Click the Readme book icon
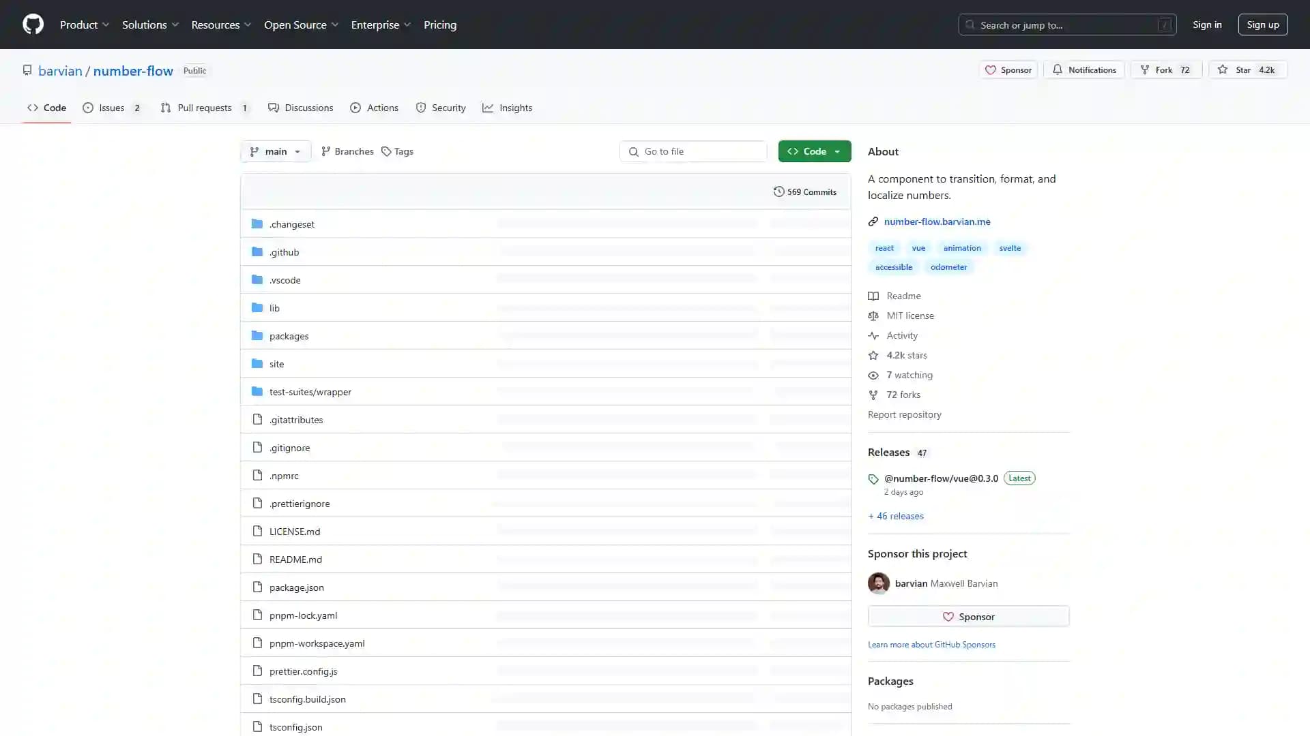Screen dimensions: 1310x736 pyautogui.click(x=873, y=295)
